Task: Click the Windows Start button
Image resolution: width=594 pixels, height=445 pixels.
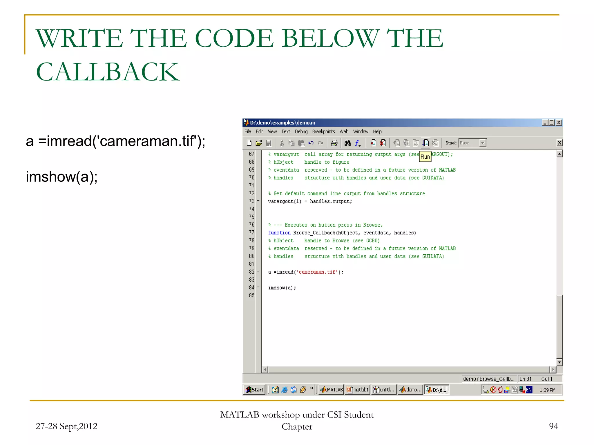Action: tap(255, 390)
